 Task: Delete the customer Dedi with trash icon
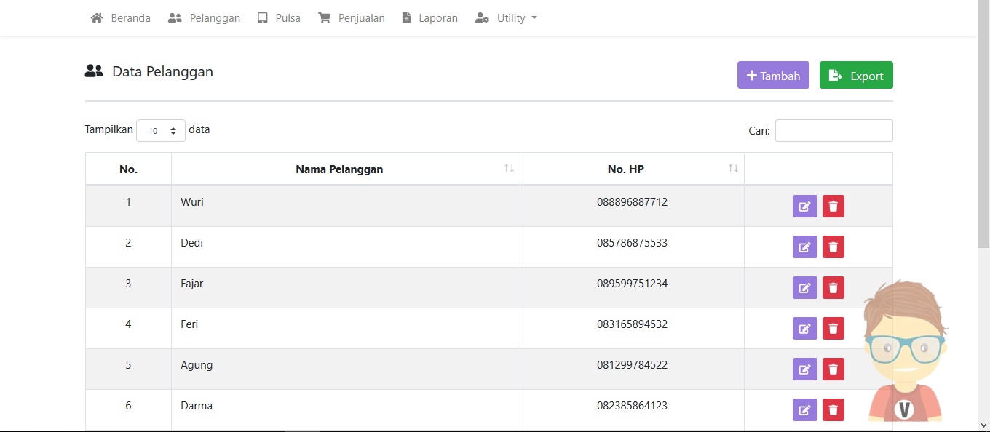(833, 247)
